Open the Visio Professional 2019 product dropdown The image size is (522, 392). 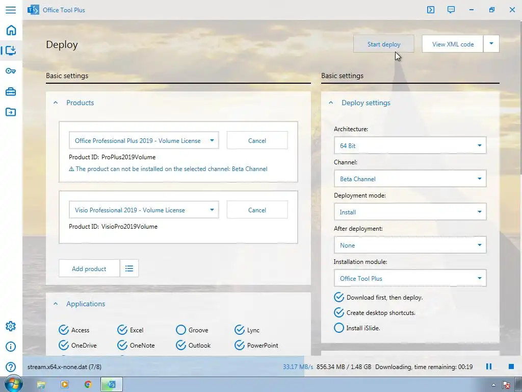(x=144, y=210)
